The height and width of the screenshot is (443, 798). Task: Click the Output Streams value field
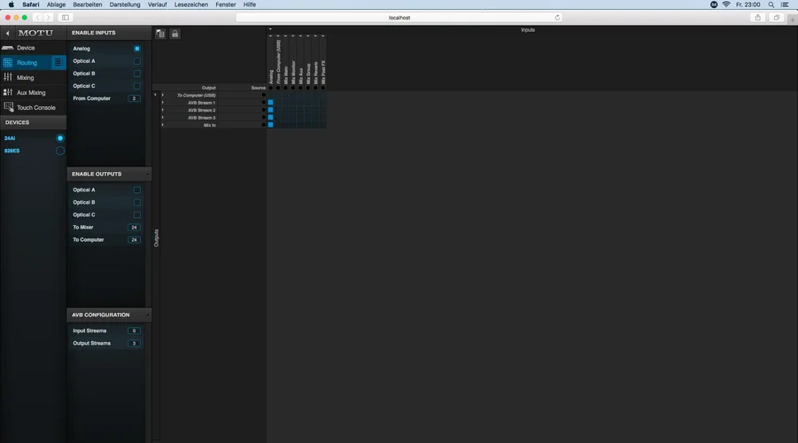[135, 343]
